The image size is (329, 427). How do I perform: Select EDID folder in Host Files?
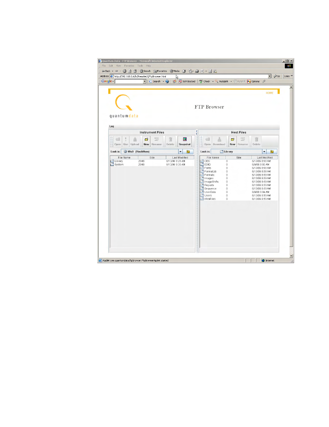(239, 165)
